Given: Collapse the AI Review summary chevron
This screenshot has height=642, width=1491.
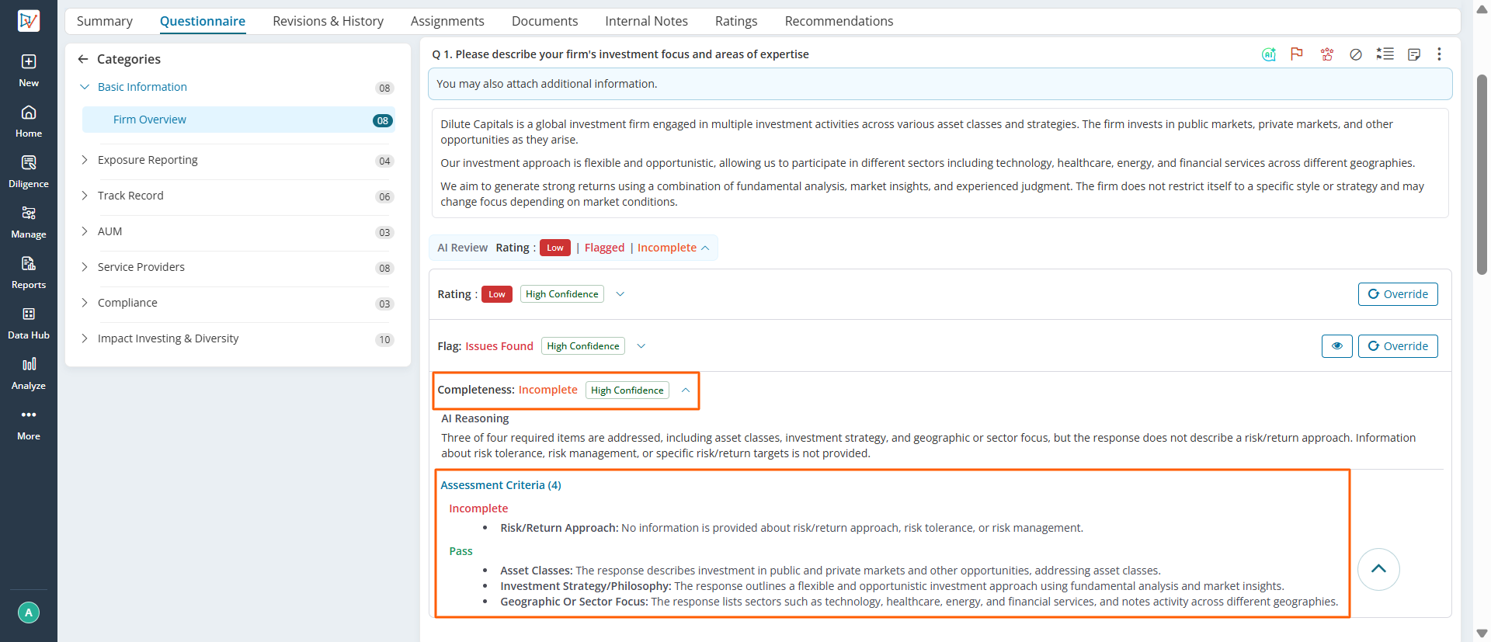Looking at the screenshot, I should pyautogui.click(x=705, y=248).
